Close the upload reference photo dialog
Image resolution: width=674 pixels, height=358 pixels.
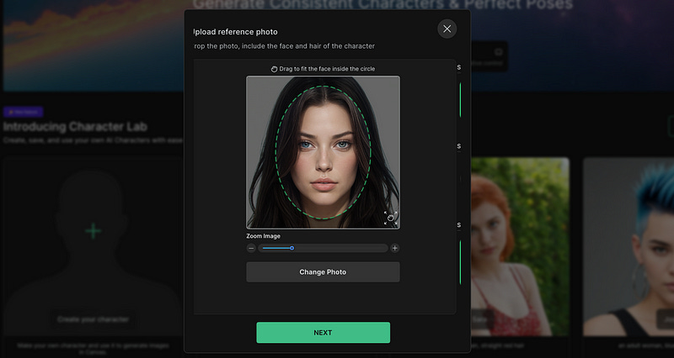click(x=447, y=29)
